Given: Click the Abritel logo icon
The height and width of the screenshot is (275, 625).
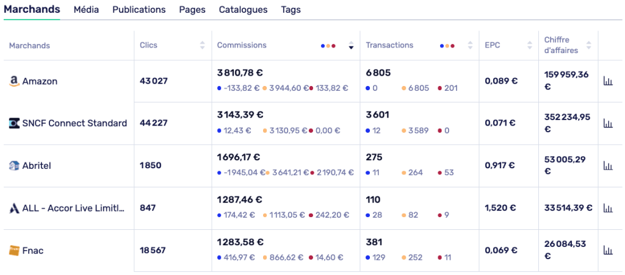Looking at the screenshot, I should (x=14, y=166).
